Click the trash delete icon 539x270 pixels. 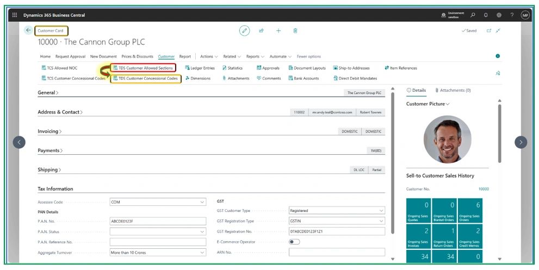(295, 31)
